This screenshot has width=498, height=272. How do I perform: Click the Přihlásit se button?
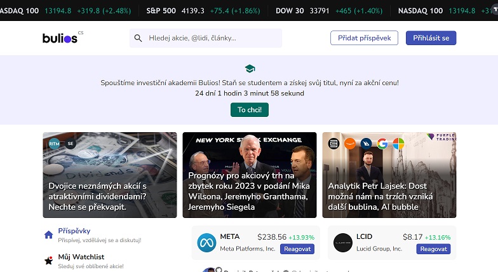pyautogui.click(x=431, y=38)
